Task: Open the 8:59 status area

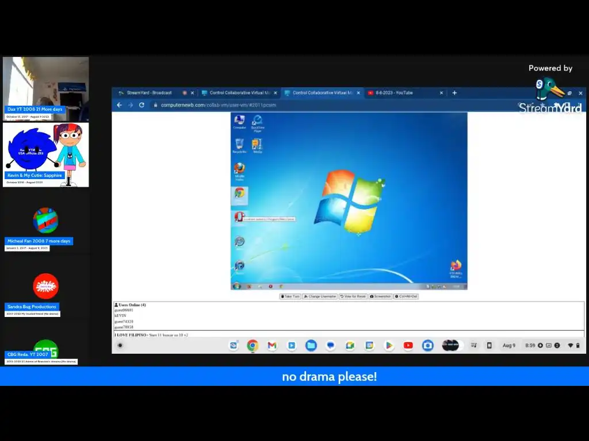Action: (x=552, y=345)
